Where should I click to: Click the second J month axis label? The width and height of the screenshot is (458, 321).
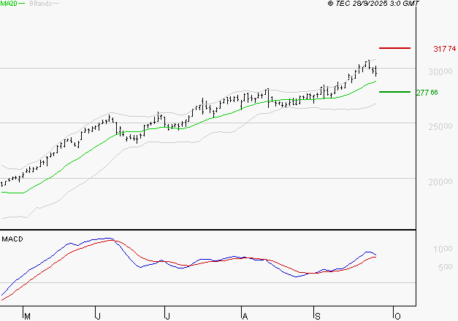coord(167,317)
